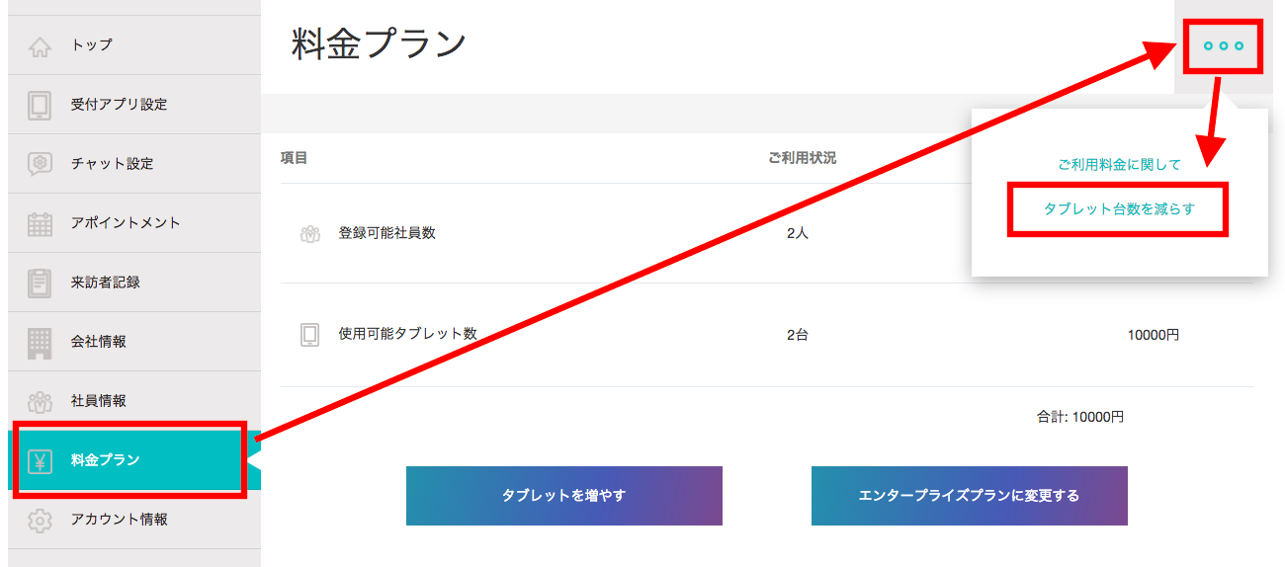
Task: Click the people icon in 登録可能社員数 row
Action: [x=310, y=234]
